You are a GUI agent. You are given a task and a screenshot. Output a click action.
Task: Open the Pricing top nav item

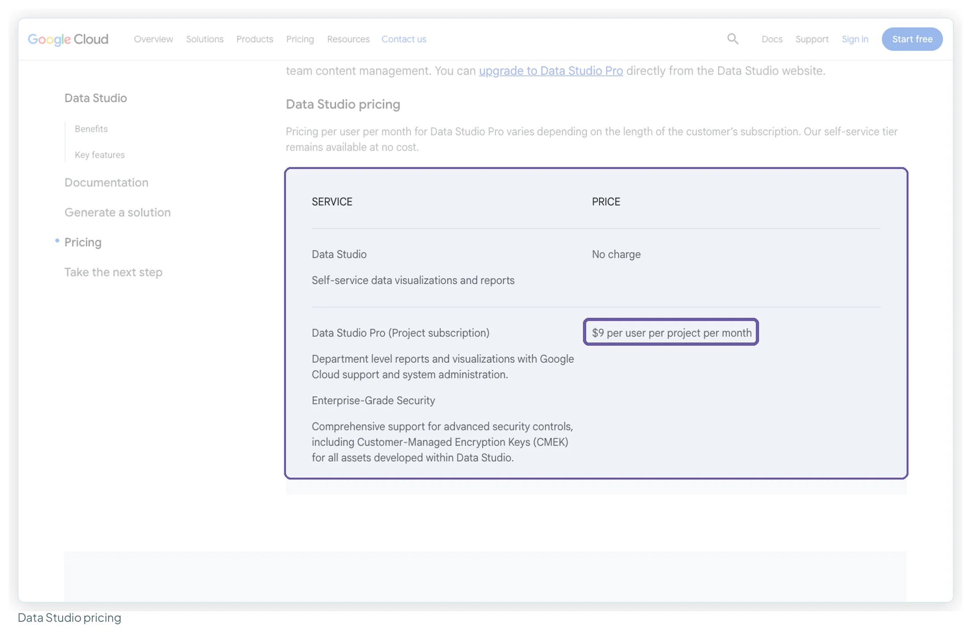(300, 39)
